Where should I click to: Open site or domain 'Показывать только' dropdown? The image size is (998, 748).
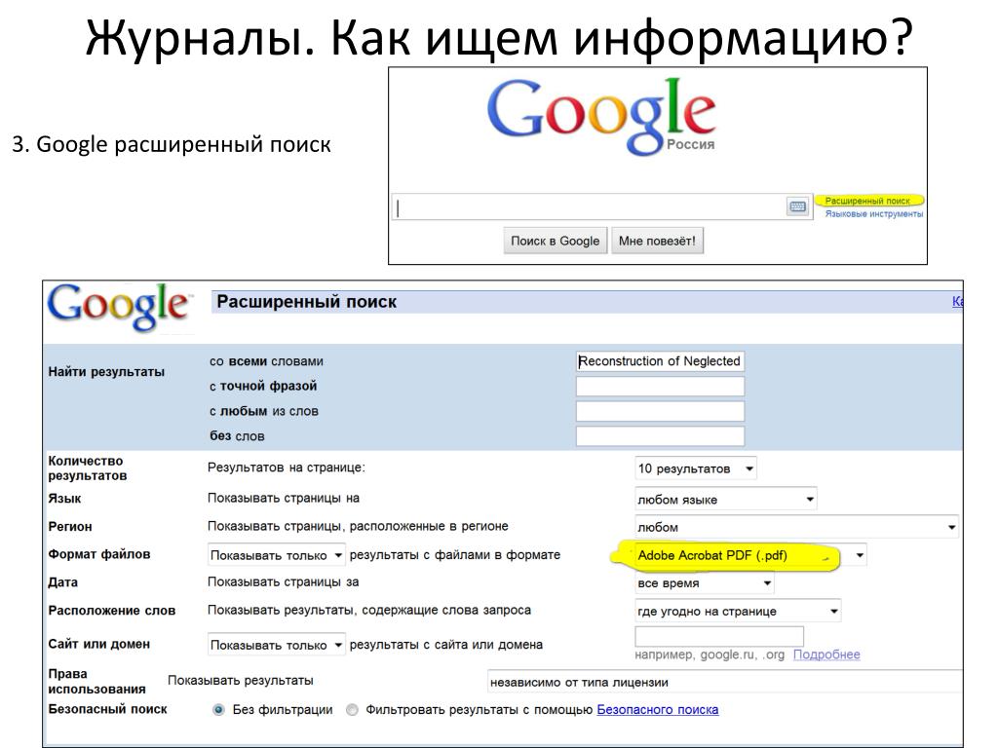[x=276, y=645]
